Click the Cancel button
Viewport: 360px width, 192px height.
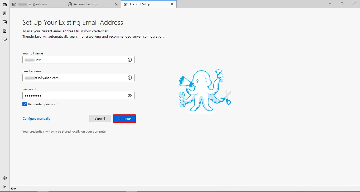click(x=100, y=119)
